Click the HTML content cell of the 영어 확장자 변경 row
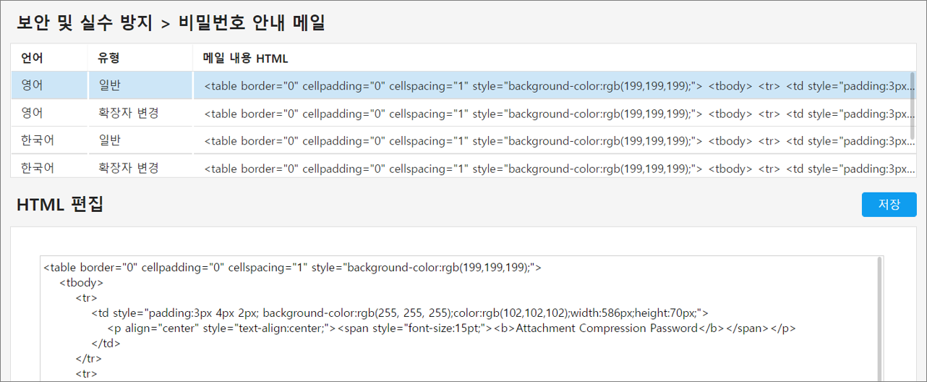The image size is (927, 382). point(550,113)
